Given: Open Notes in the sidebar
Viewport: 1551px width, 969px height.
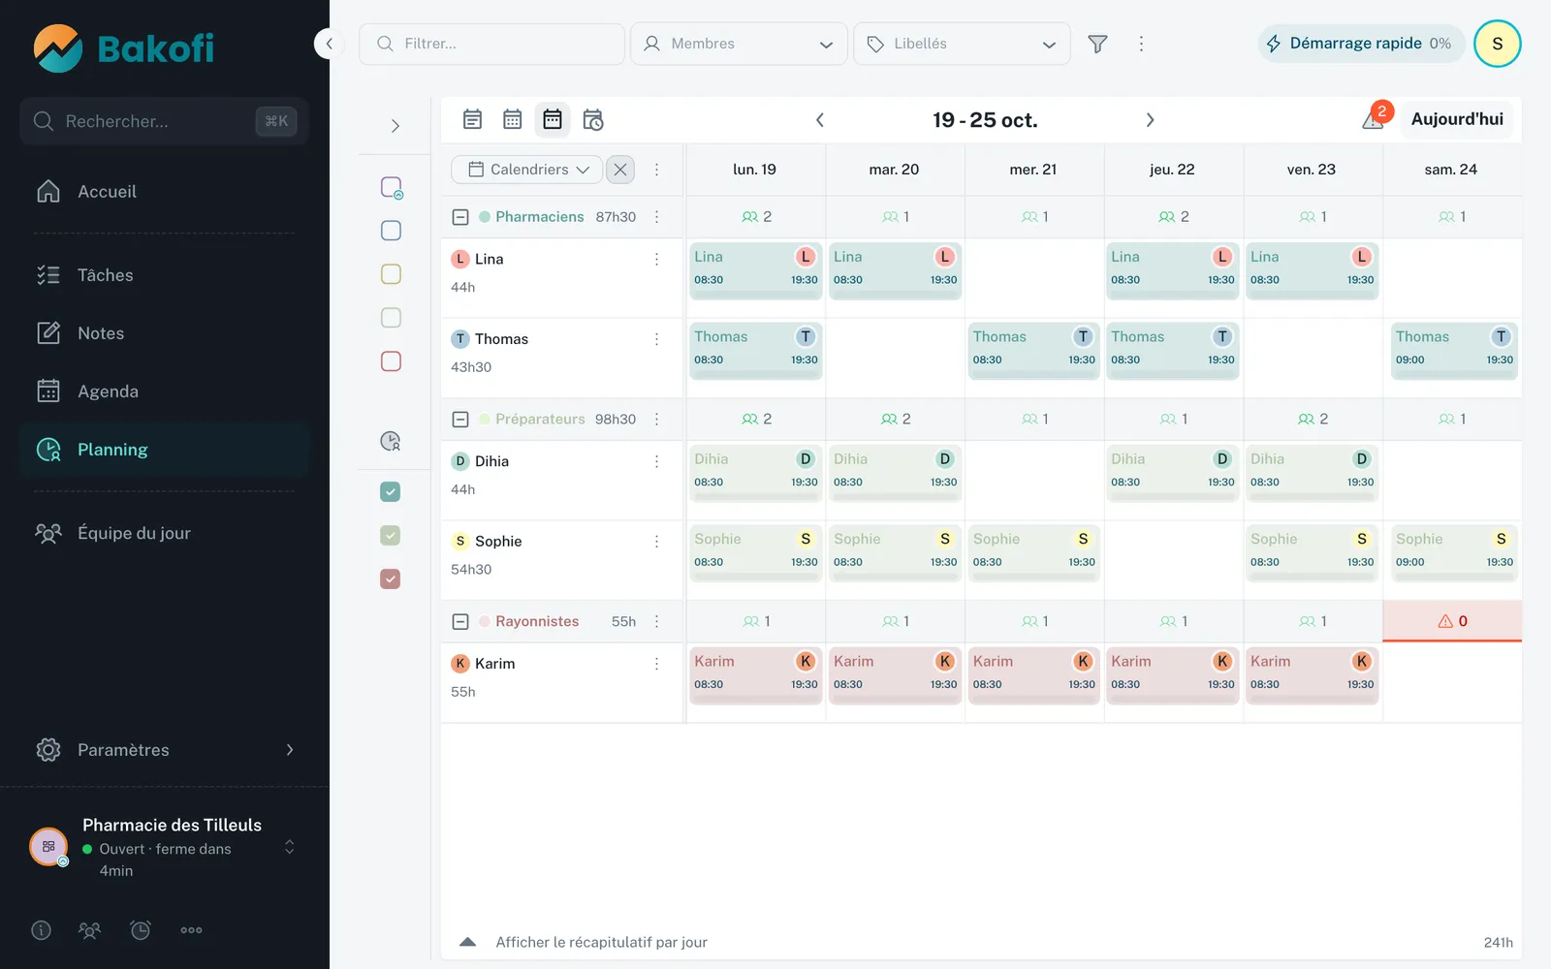Looking at the screenshot, I should coord(165,333).
